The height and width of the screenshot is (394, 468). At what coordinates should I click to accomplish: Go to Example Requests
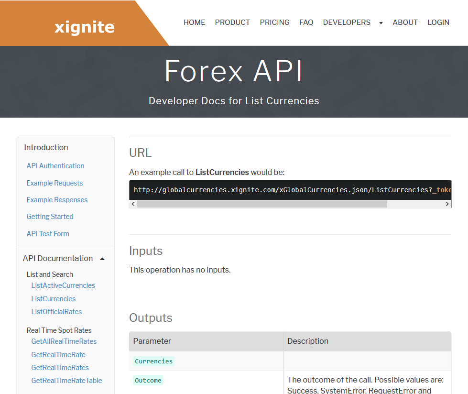54,183
